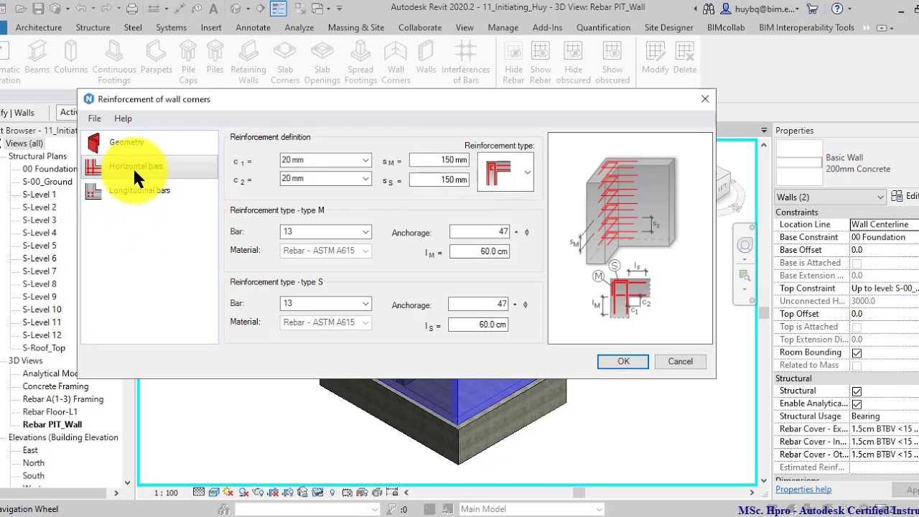Toggle the Structural checkbox in Properties
The height and width of the screenshot is (517, 919).
pos(857,391)
